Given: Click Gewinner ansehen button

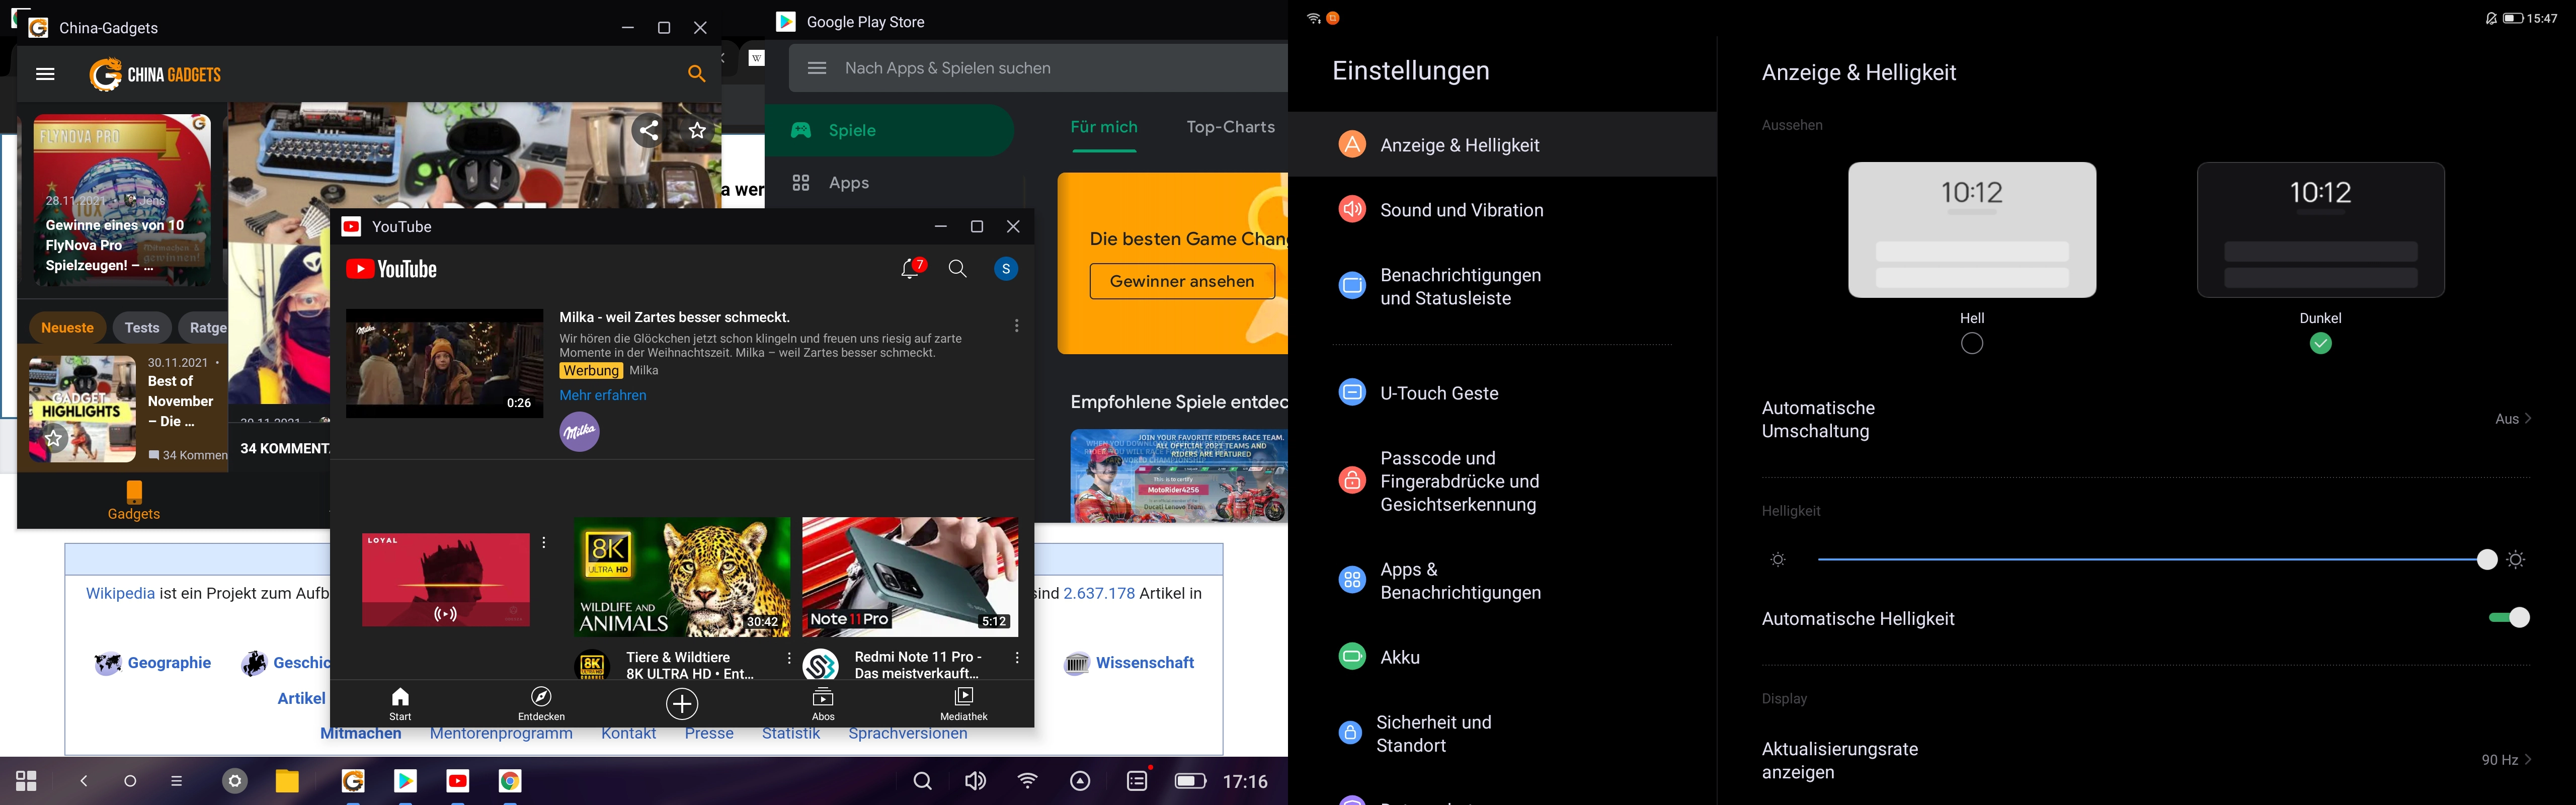Looking at the screenshot, I should pyautogui.click(x=1182, y=281).
